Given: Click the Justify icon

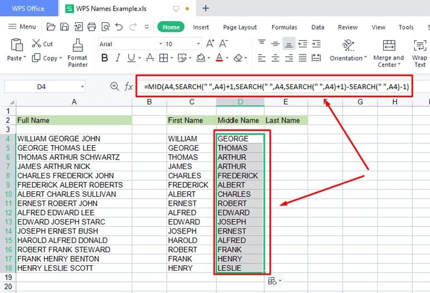Looking at the screenshot, I should pos(303,58).
